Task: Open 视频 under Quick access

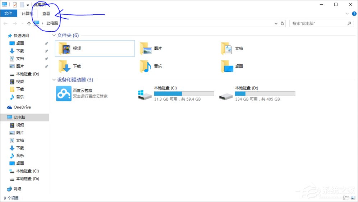Action: tap(20, 82)
